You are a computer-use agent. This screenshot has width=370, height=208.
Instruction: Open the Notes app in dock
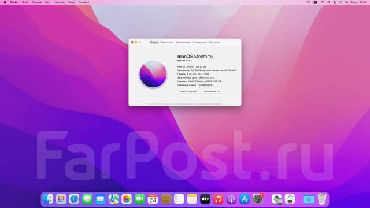tap(192, 199)
